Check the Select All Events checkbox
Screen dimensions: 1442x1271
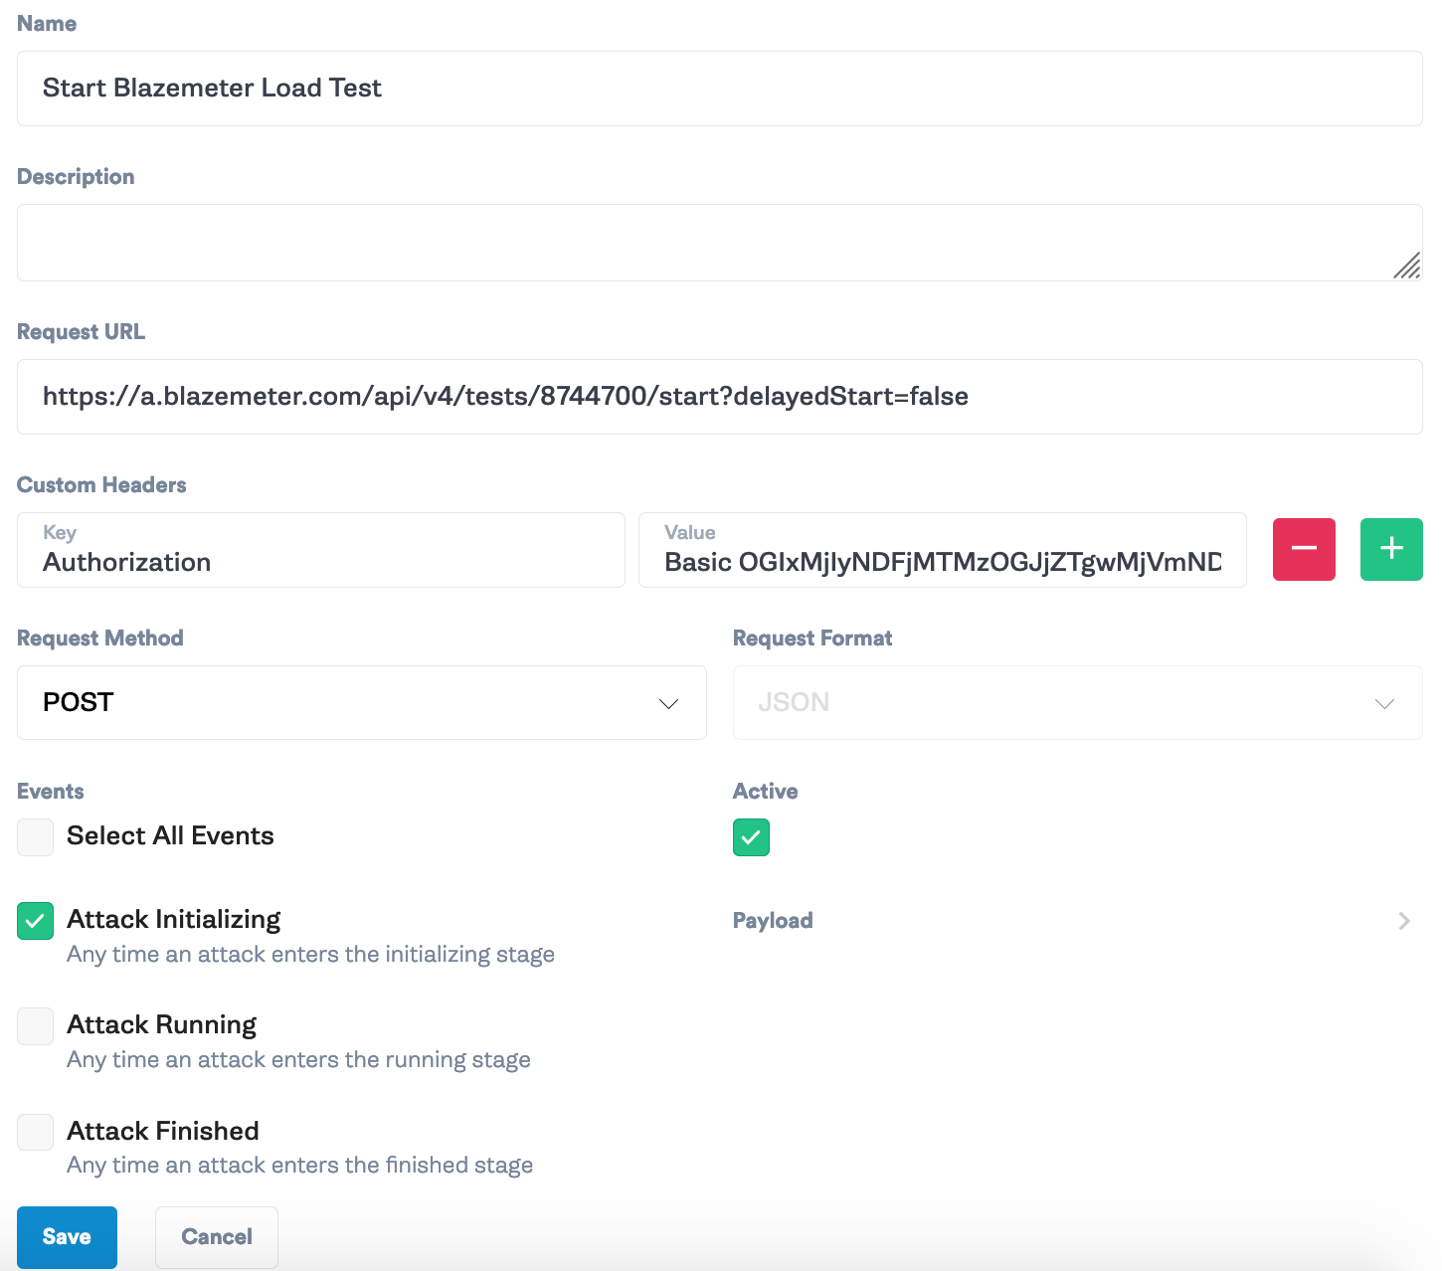tap(35, 837)
